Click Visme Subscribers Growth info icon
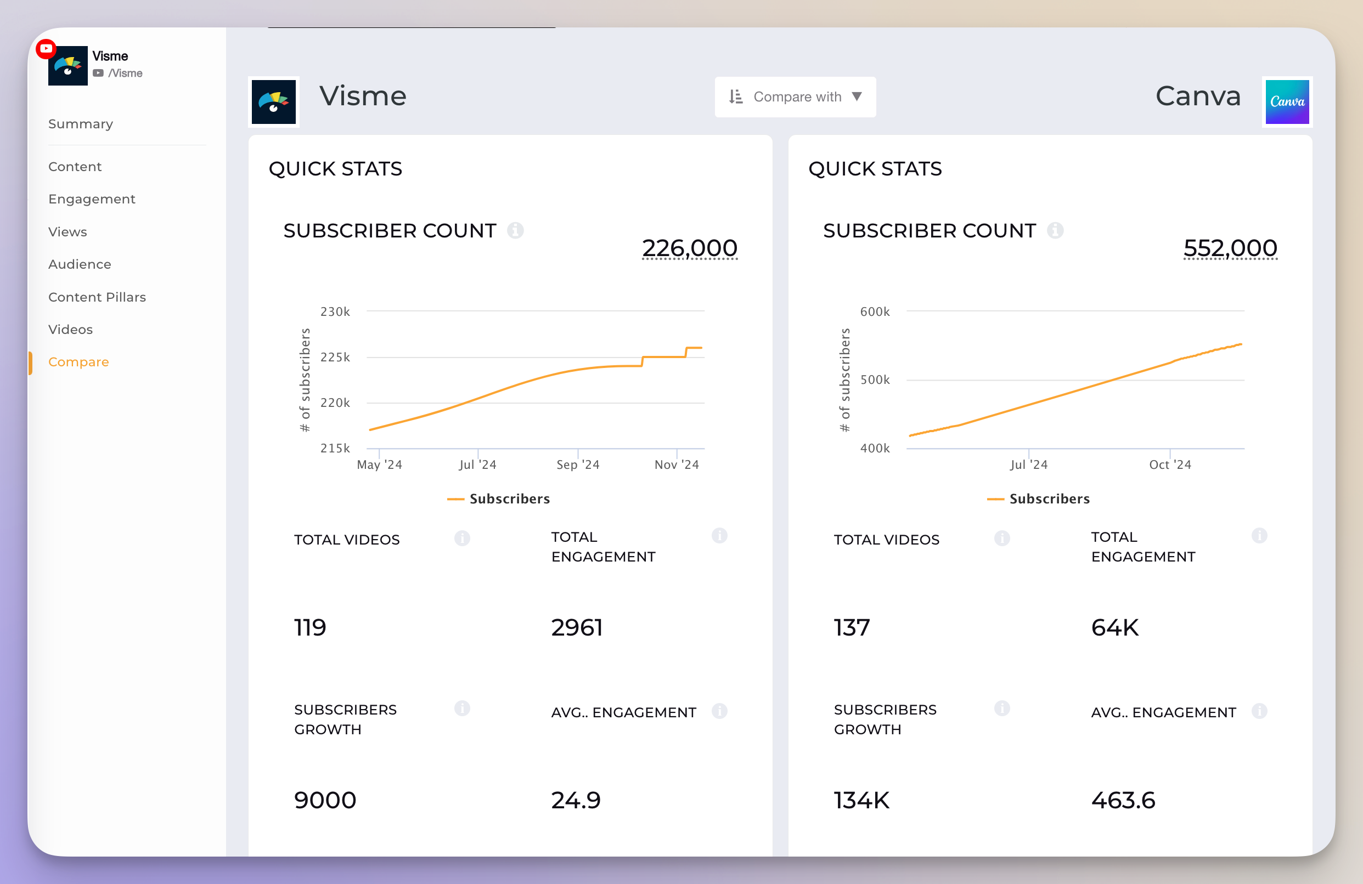The image size is (1363, 884). (x=461, y=709)
